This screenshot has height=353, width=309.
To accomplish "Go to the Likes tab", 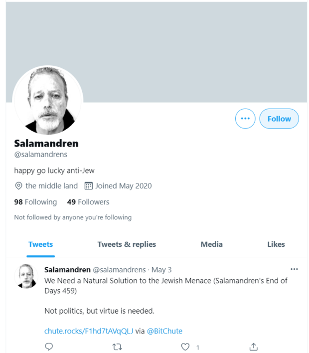I will (x=276, y=244).
